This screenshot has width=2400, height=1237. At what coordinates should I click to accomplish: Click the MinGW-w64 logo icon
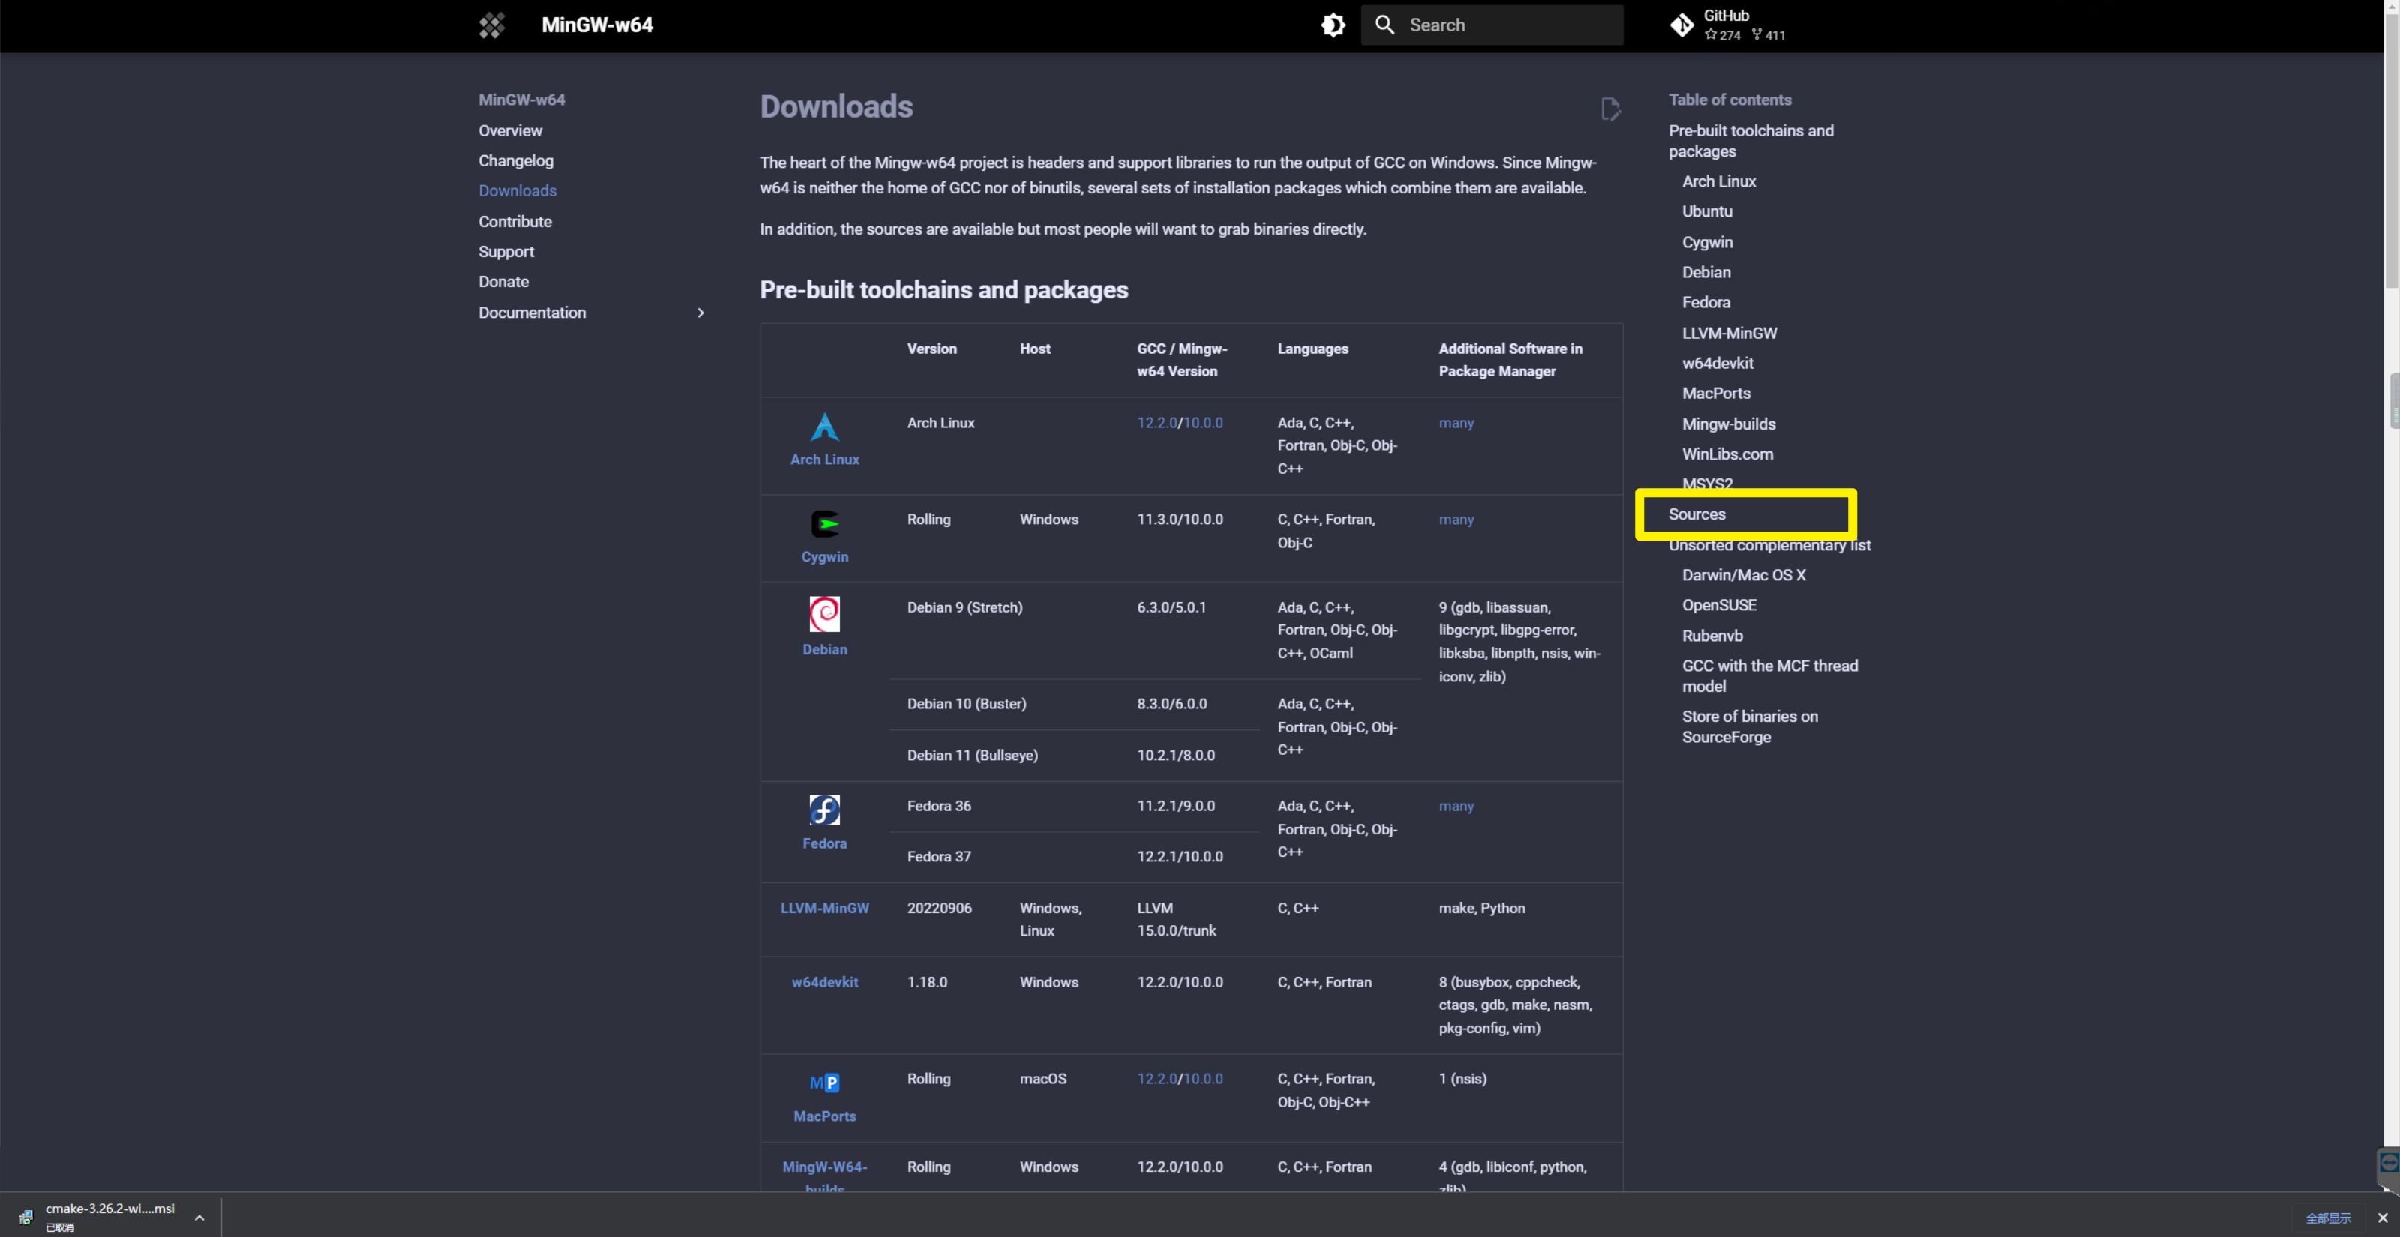(x=492, y=25)
